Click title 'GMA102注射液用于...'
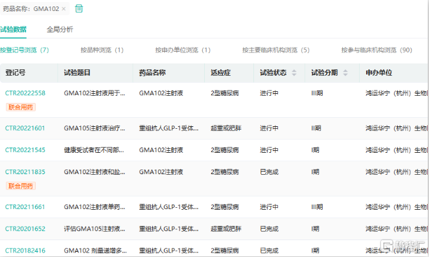429x257 pixels. point(95,93)
